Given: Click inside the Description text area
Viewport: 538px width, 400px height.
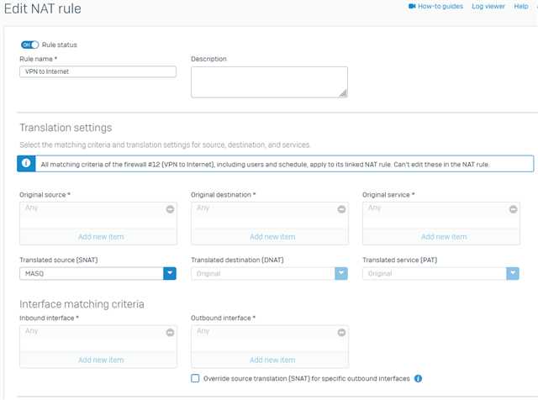Looking at the screenshot, I should click(x=269, y=82).
